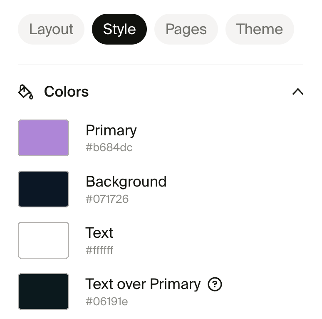
Task: Go to the Theme tab
Action: [x=260, y=29]
